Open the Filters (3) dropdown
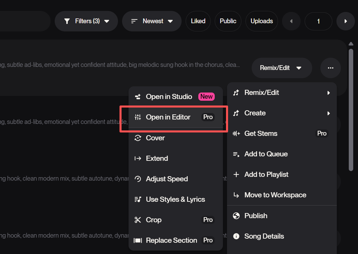This screenshot has height=254, width=358. pos(86,21)
